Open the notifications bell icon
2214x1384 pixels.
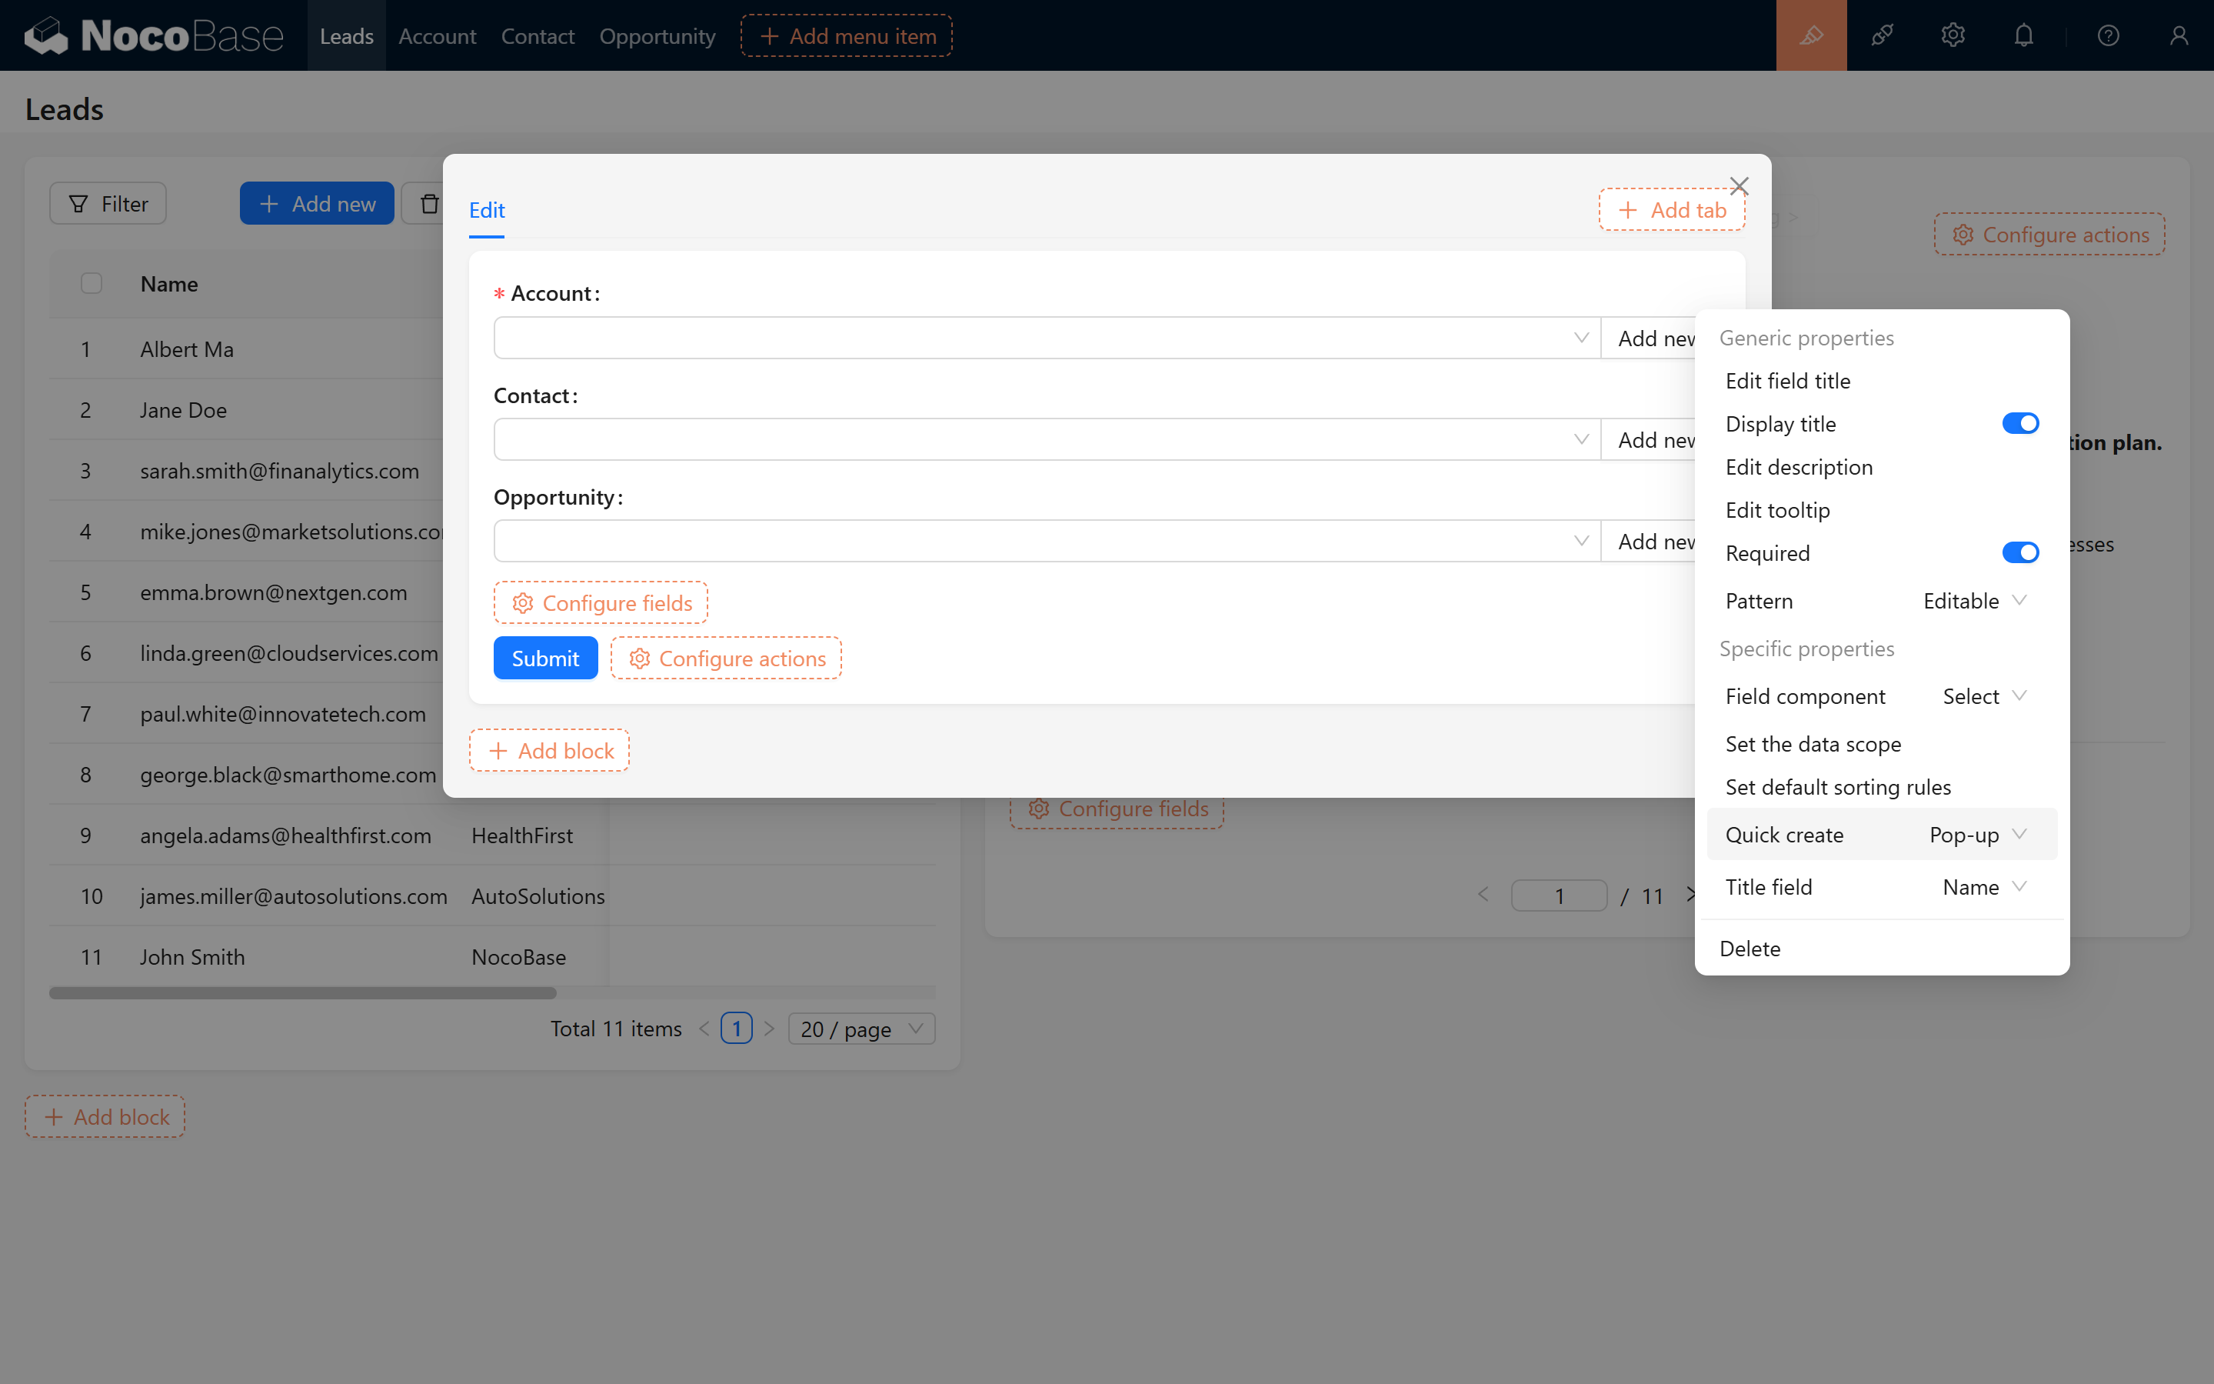point(2024,35)
